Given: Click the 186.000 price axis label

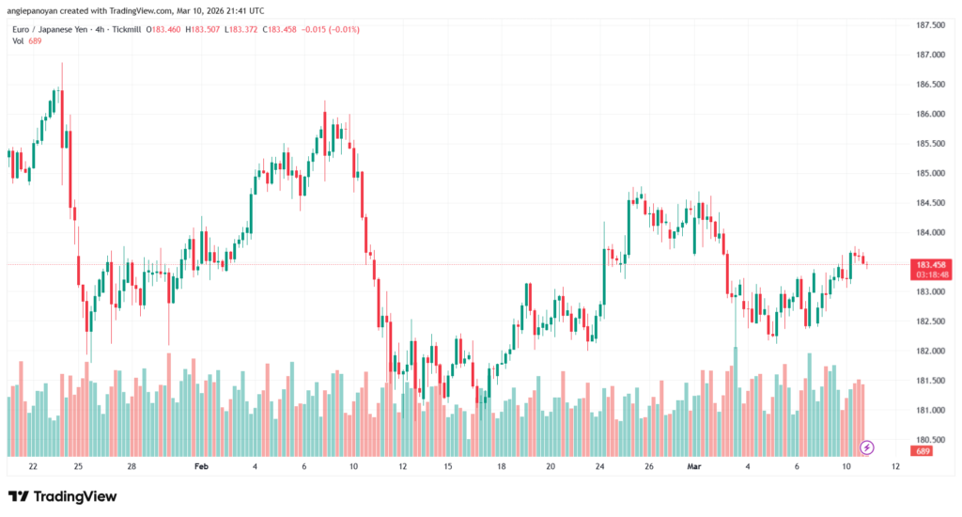Looking at the screenshot, I should [x=930, y=115].
